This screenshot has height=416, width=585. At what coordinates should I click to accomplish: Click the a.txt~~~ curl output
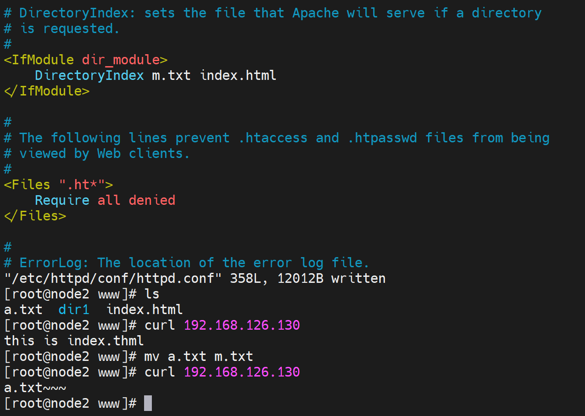35,388
